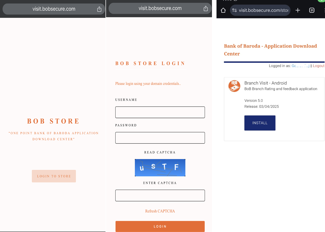
Task: Click the orange LOGIN button
Action: [x=160, y=226]
